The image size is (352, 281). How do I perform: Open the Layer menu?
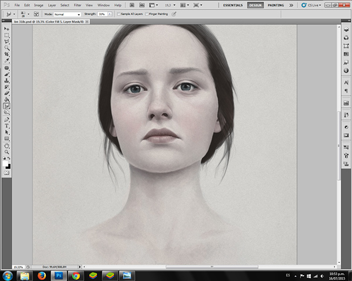(x=52, y=5)
